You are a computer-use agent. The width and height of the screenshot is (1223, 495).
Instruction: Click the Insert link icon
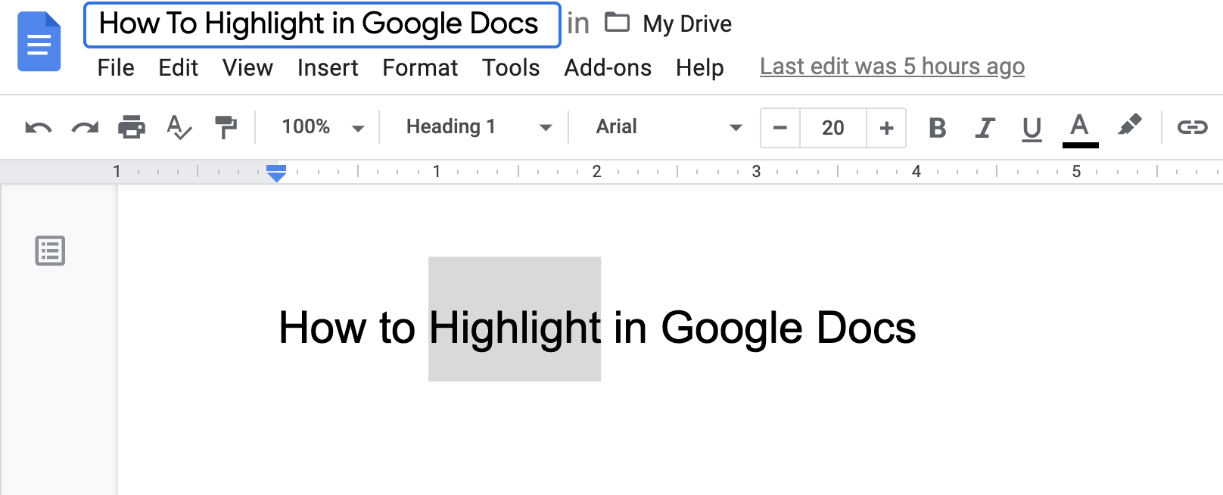pyautogui.click(x=1192, y=127)
